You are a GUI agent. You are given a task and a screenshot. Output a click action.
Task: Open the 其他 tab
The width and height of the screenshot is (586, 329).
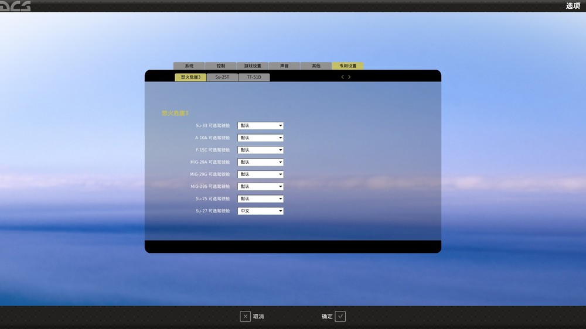(x=316, y=66)
